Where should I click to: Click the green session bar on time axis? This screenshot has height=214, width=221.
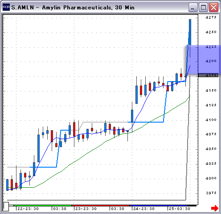(x=43, y=206)
